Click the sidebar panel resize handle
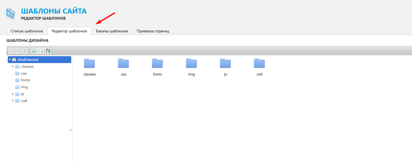The image size is (412, 161). [x=71, y=130]
